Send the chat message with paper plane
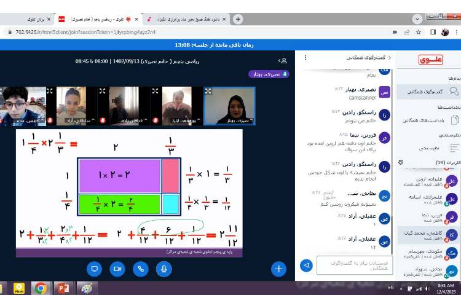 pos(306,265)
